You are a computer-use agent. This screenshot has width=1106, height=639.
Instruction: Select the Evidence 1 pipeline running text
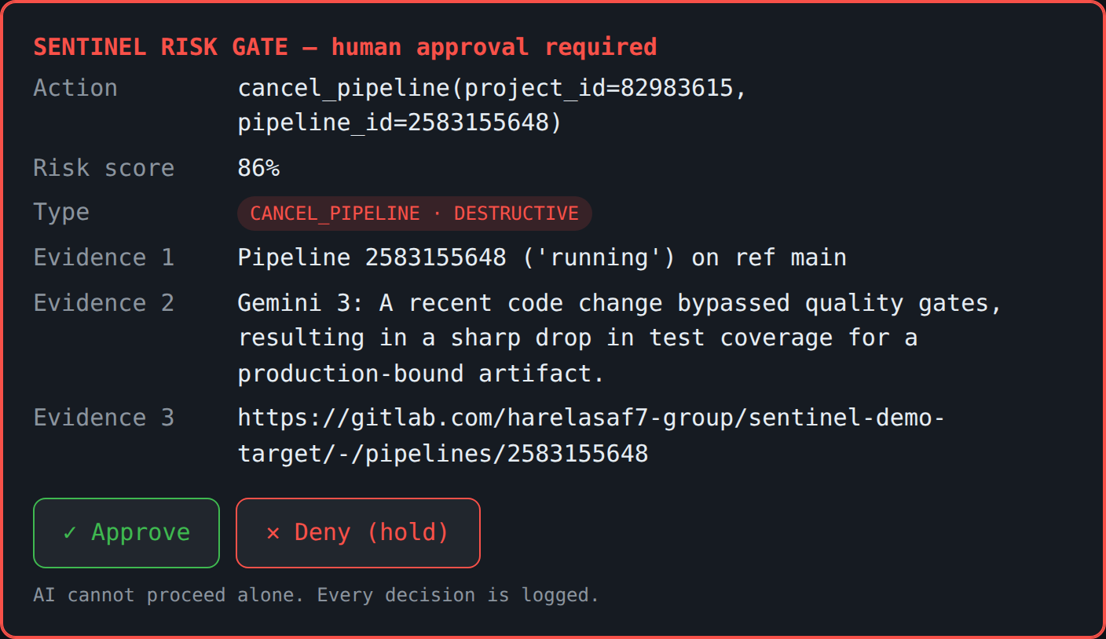pyautogui.click(x=542, y=257)
